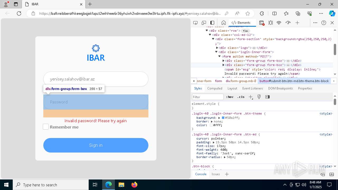Toggle the .cls element classes panel
Image resolution: width=338 pixels, height=190 pixels.
point(241,97)
